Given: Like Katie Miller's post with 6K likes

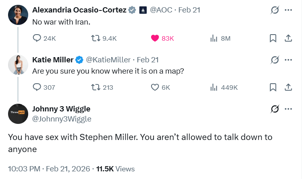Looking at the screenshot, I should [155, 87].
